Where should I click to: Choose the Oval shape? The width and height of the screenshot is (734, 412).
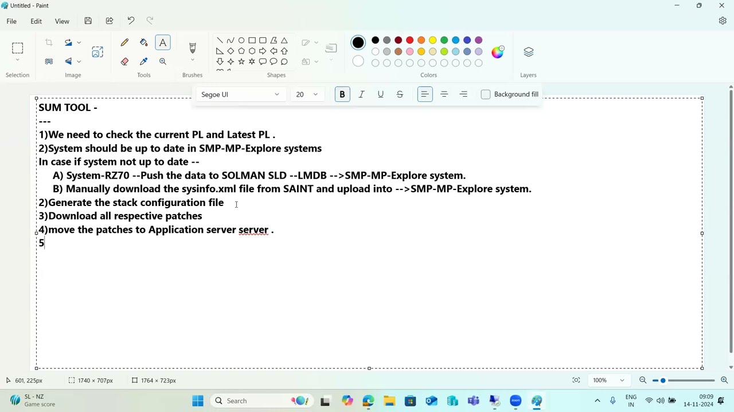tap(241, 40)
